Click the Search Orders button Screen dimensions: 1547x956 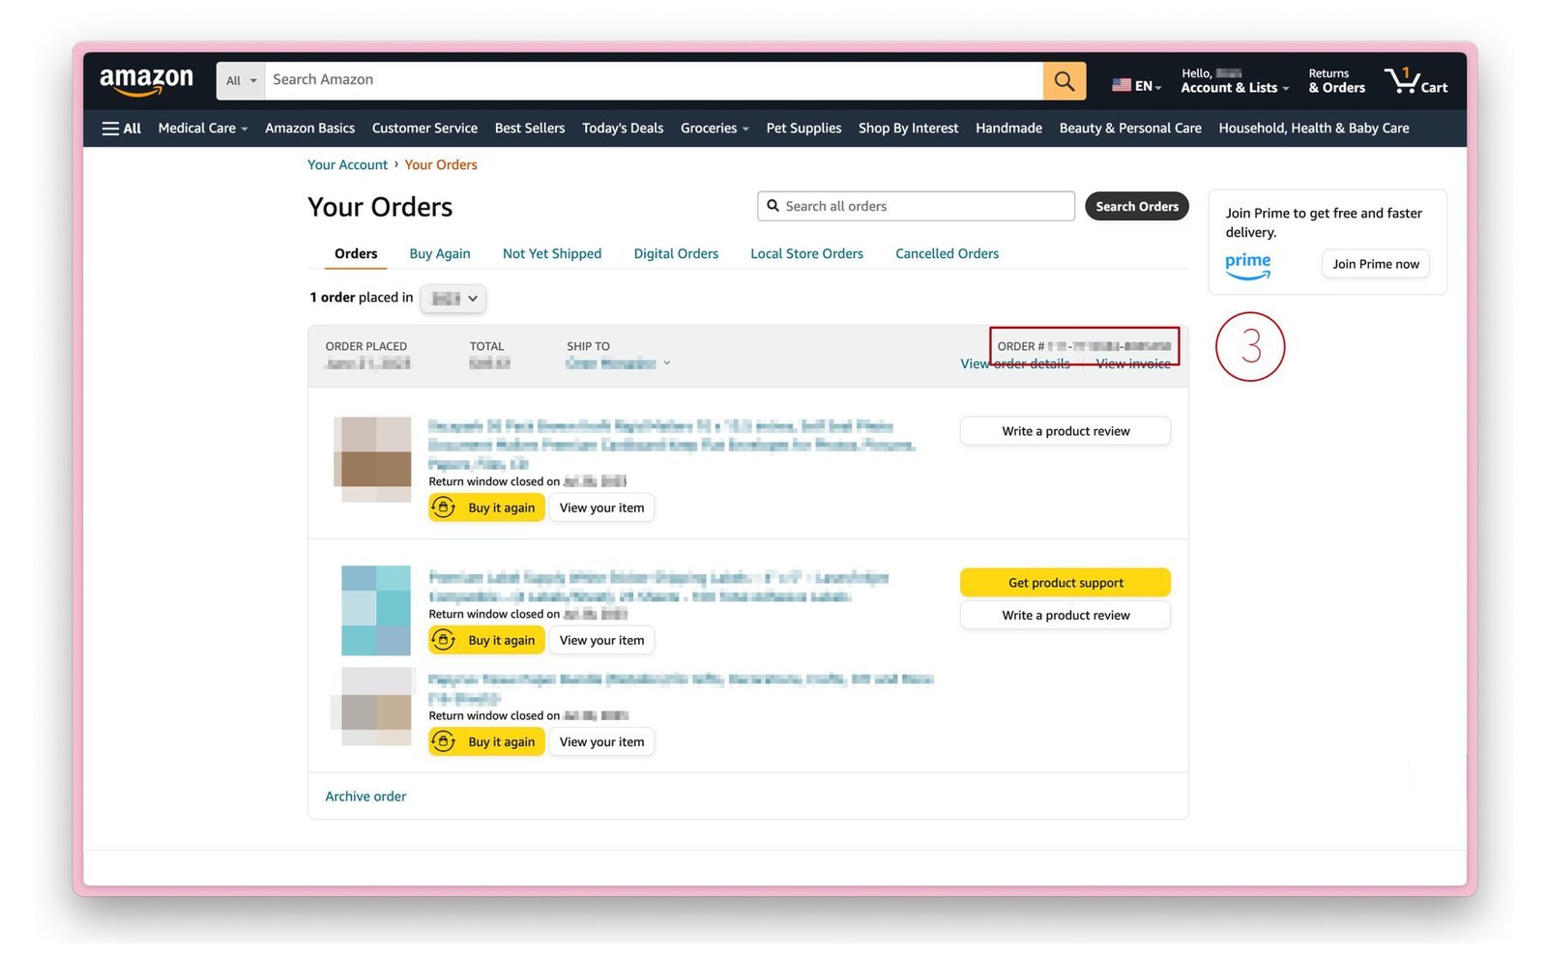[1136, 207]
